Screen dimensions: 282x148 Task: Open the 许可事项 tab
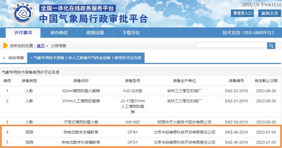(x=23, y=33)
